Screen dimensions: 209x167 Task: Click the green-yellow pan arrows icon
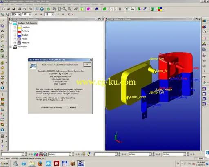82,9
